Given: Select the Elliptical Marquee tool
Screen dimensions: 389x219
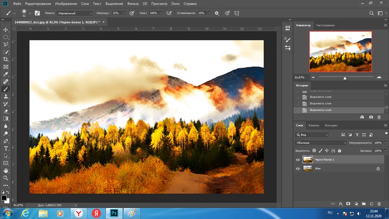Looking at the screenshot, I should tap(5, 37).
